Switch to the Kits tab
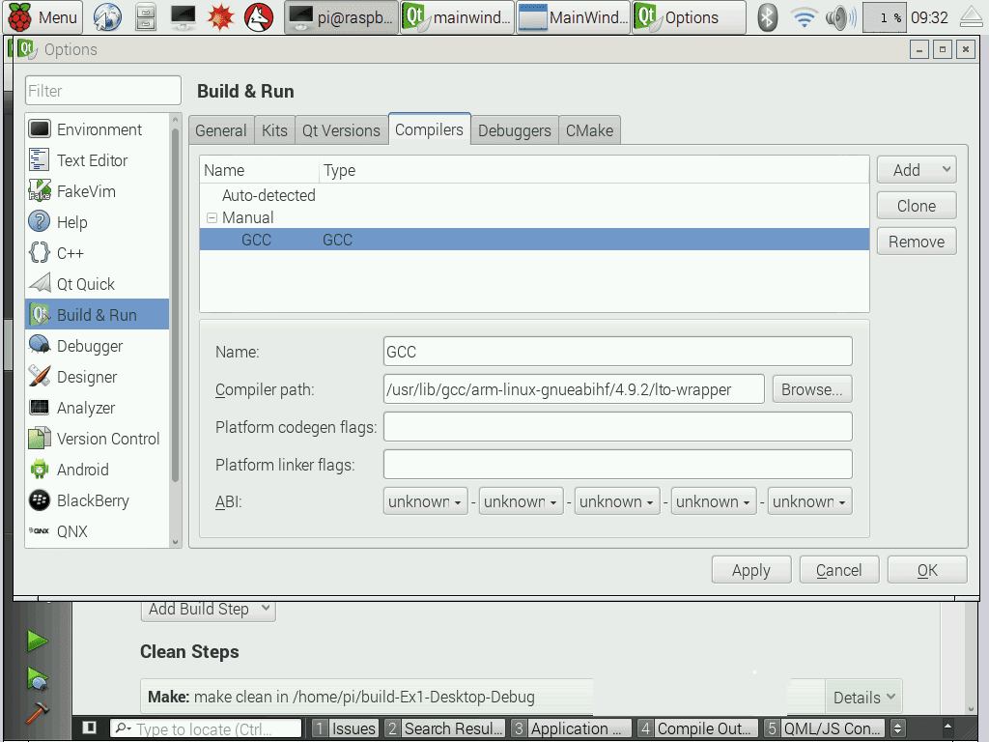989x742 pixels. pyautogui.click(x=274, y=130)
